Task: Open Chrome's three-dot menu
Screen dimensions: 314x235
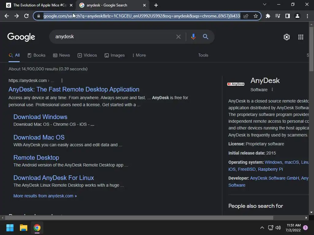Action: point(307,16)
